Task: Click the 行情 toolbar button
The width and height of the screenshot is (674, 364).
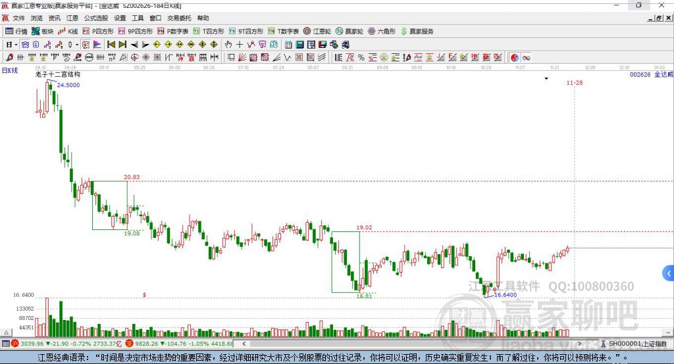Action: (16, 32)
